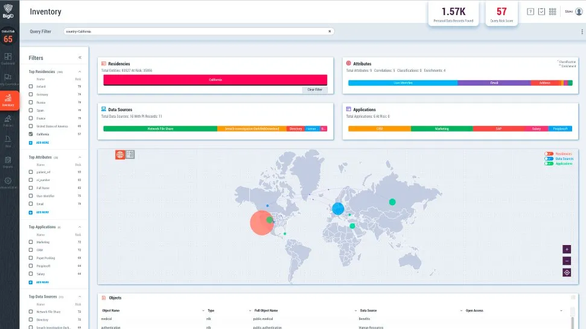Open the apps grid icon in the header
The image size is (586, 329).
coord(552,11)
